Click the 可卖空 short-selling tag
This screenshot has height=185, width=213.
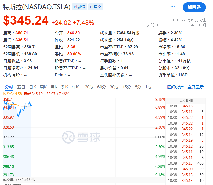pos(95,7)
